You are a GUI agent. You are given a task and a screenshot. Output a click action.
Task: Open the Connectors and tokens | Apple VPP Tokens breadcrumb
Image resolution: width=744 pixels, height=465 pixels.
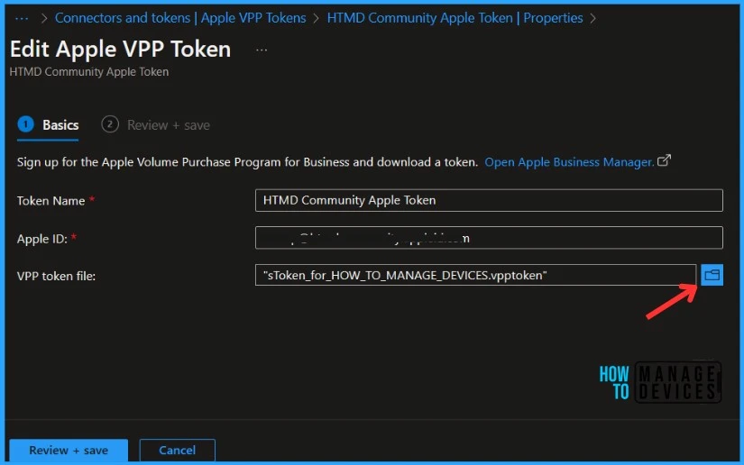pos(180,18)
